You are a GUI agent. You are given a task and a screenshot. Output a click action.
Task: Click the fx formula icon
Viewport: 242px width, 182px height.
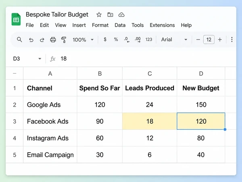click(x=52, y=59)
